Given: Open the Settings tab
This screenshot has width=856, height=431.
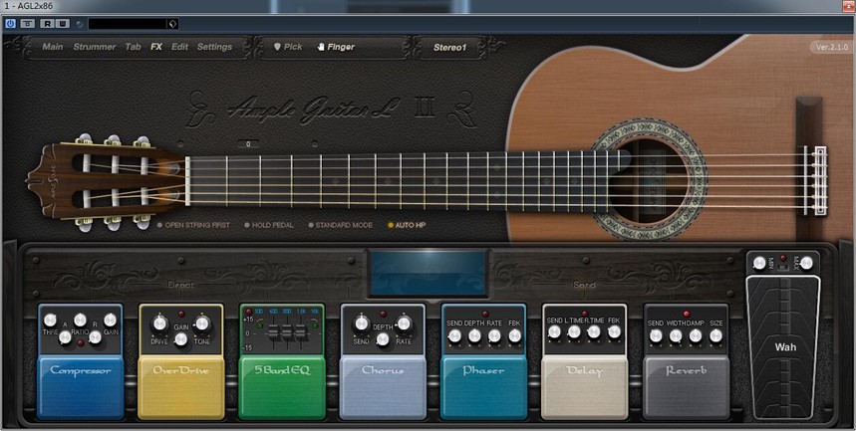Looking at the screenshot, I should pyautogui.click(x=214, y=47).
